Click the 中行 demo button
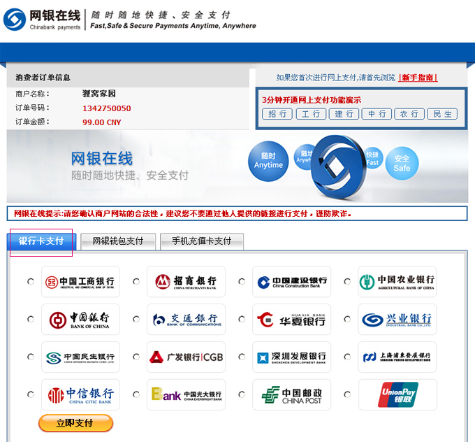 [x=377, y=114]
